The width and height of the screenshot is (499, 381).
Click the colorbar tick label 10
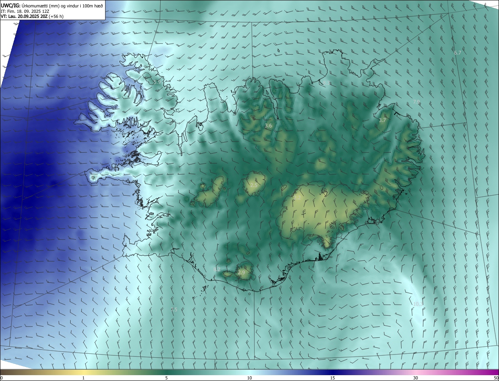click(249, 378)
